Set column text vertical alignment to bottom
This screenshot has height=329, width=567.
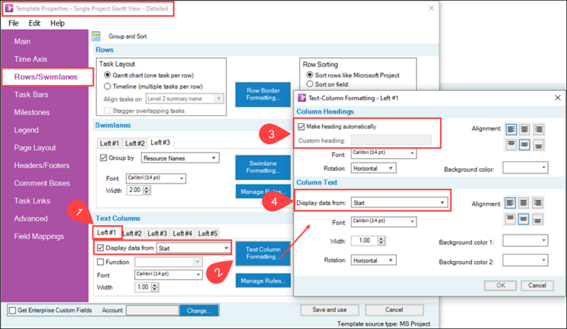[x=537, y=219]
